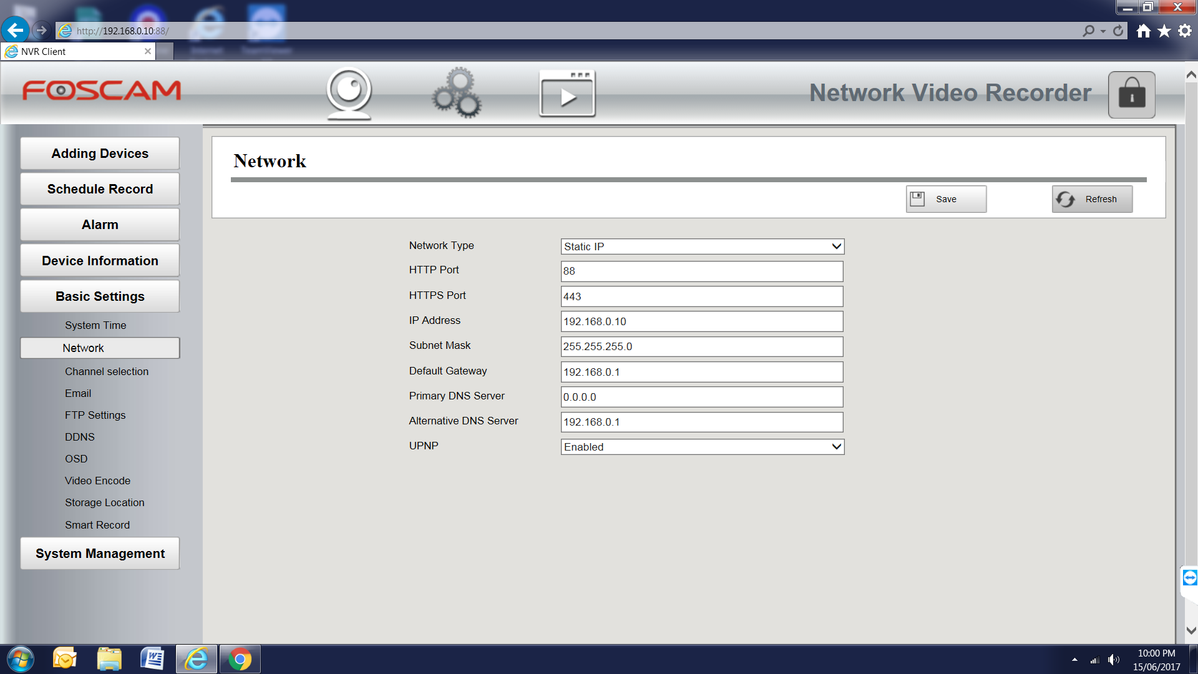Click the settings gears icon

[x=457, y=94]
